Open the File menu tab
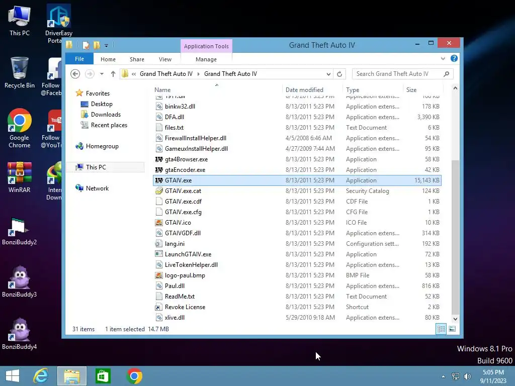The width and height of the screenshot is (515, 386). click(x=79, y=59)
